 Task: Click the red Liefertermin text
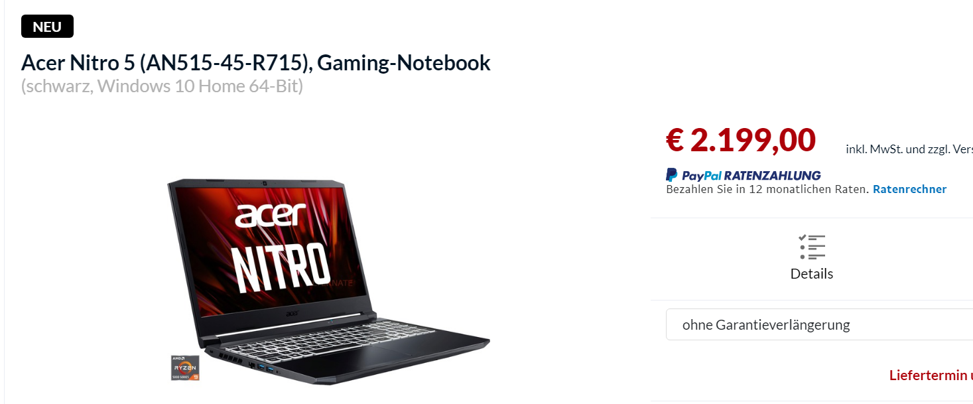931,375
